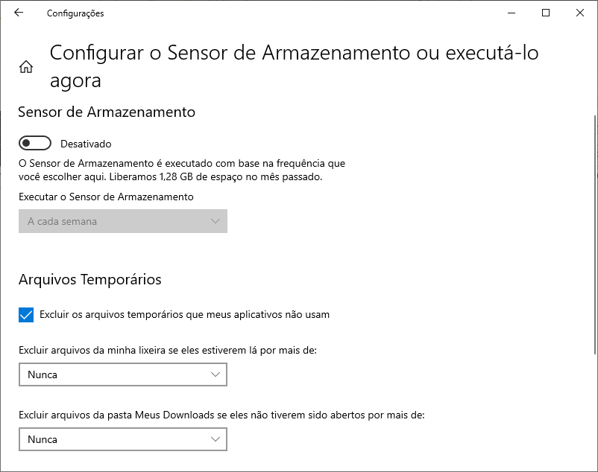Select the back navigation arrow

click(18, 13)
